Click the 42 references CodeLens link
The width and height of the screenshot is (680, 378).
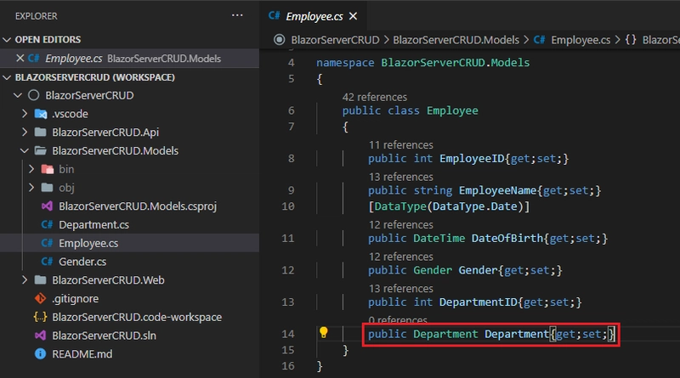point(374,97)
